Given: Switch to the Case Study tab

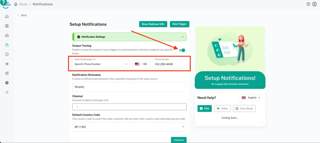Looking at the screenshot, I should pyautogui.click(x=244, y=109).
